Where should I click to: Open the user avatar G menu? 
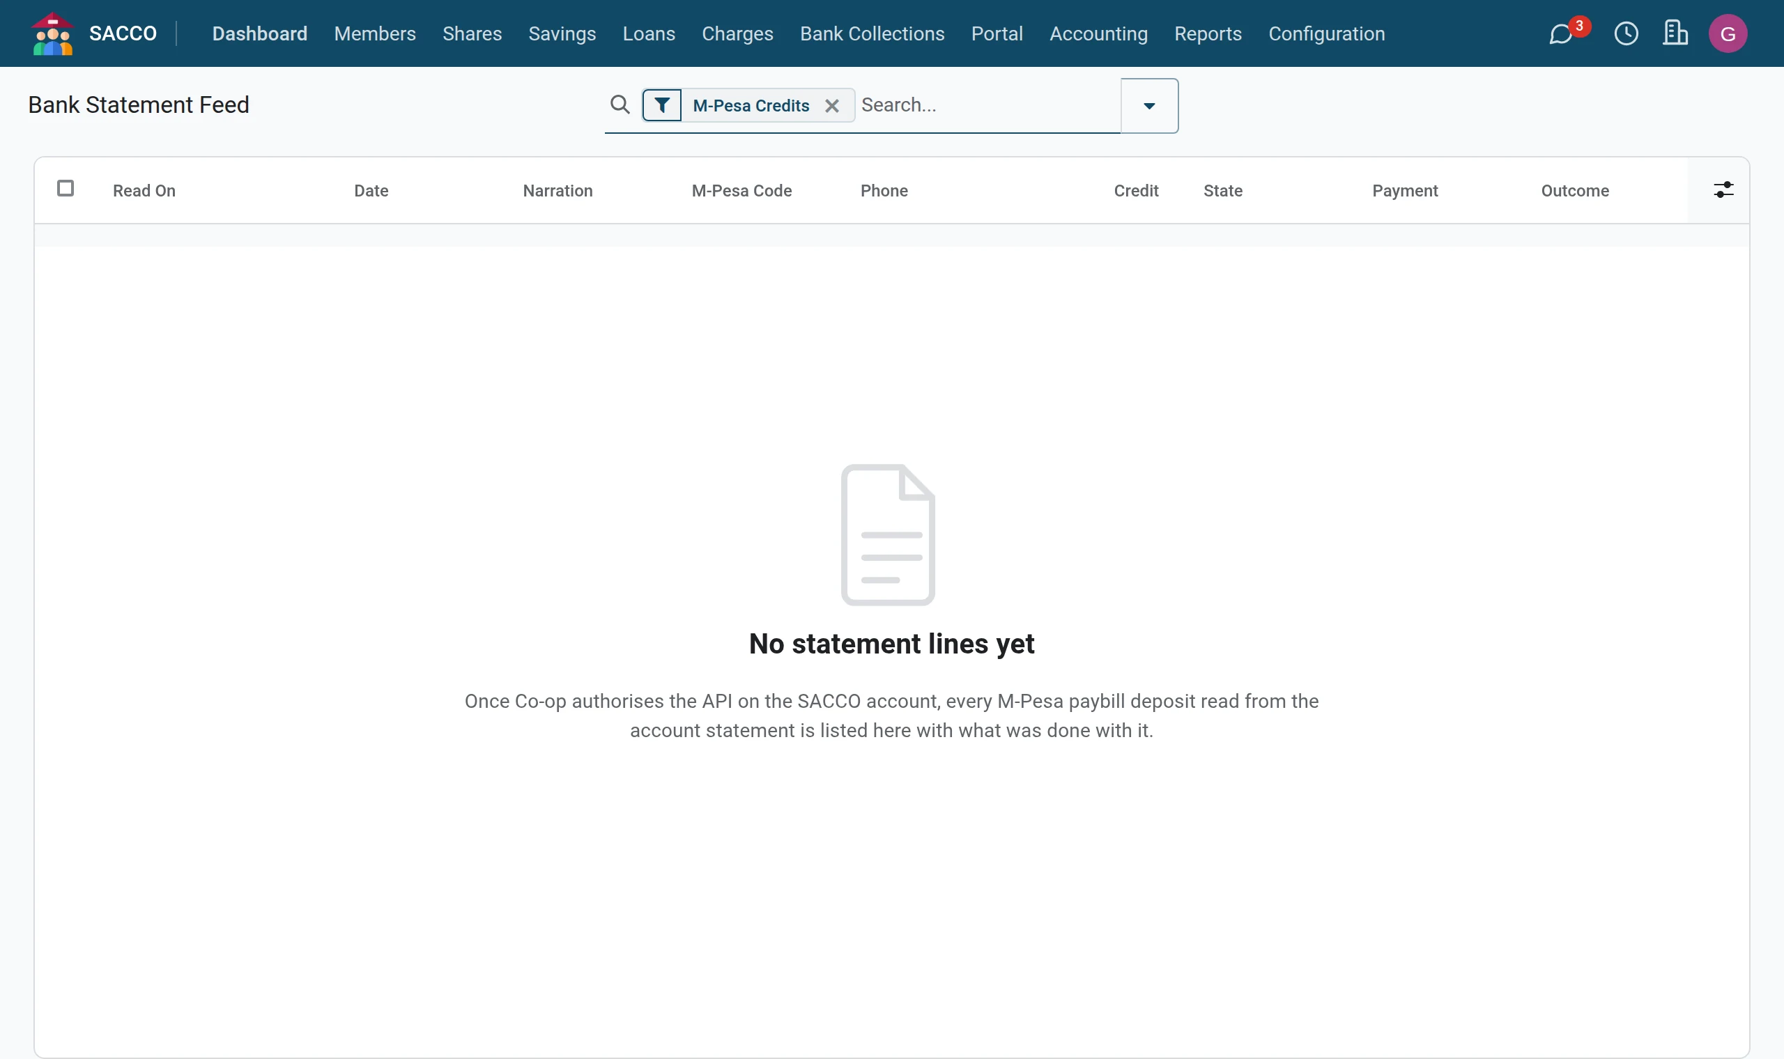coord(1728,33)
